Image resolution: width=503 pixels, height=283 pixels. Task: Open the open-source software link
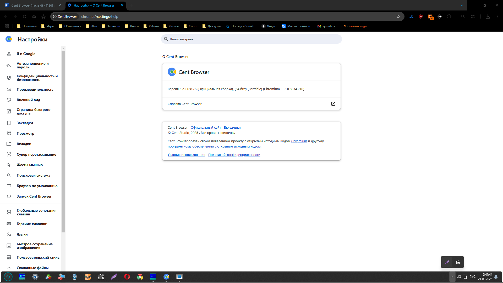click(214, 146)
